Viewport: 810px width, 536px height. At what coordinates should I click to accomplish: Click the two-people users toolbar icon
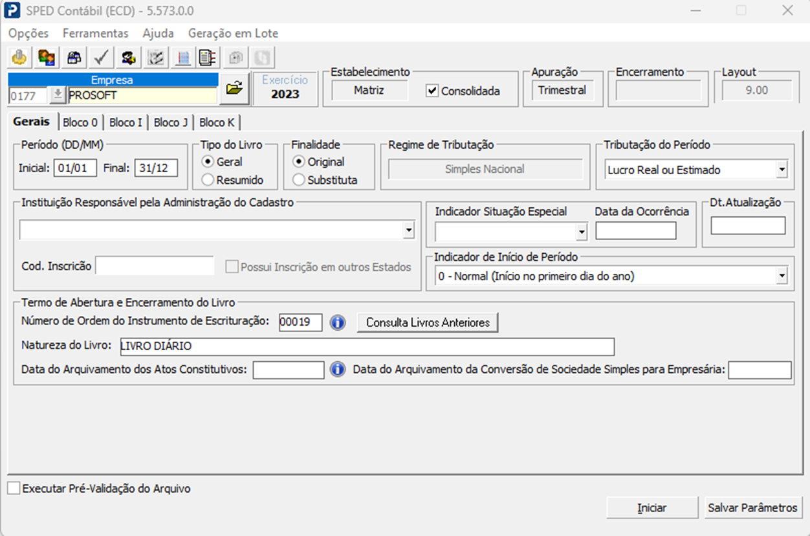[x=46, y=58]
